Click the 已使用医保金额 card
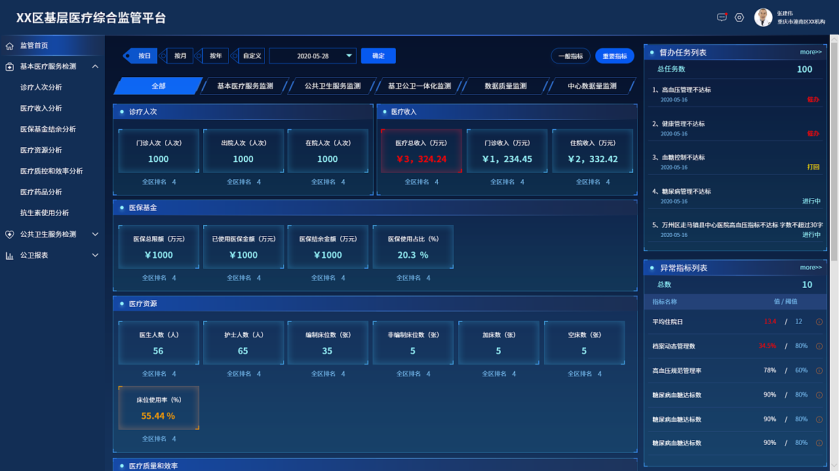This screenshot has width=839, height=471. point(243,247)
